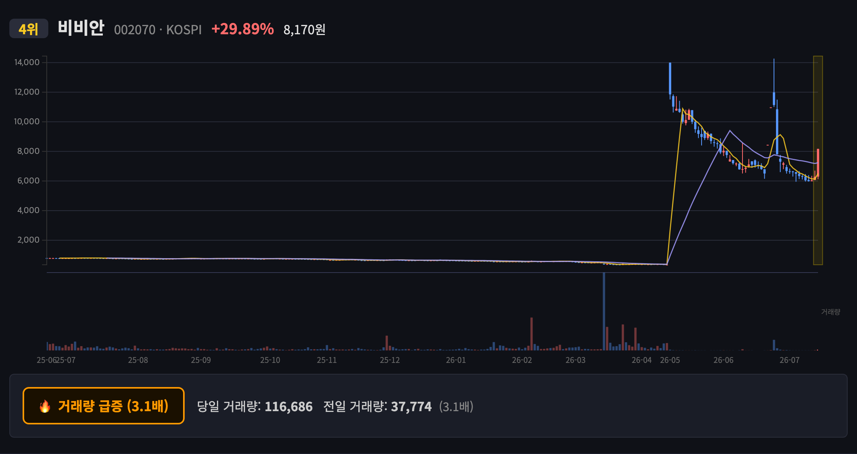Click the latest red candle in the highlighted column
Image resolution: width=857 pixels, height=454 pixels.
(818, 163)
